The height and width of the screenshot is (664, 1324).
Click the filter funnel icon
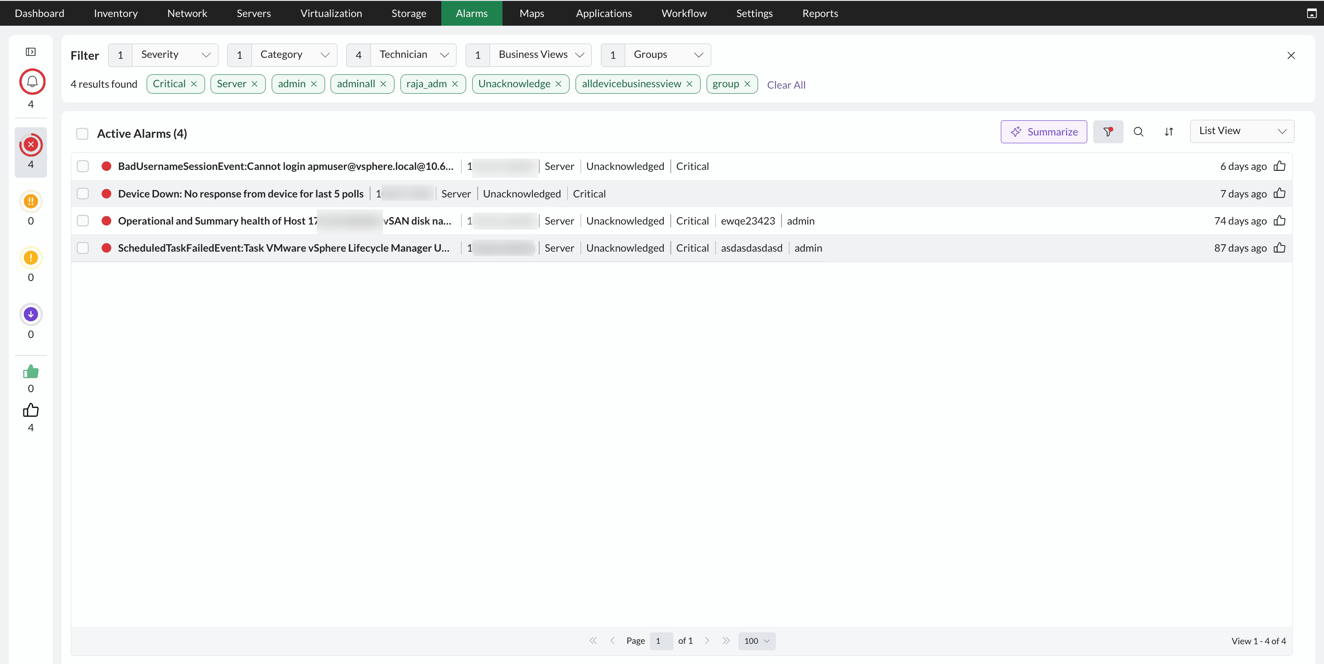point(1107,132)
